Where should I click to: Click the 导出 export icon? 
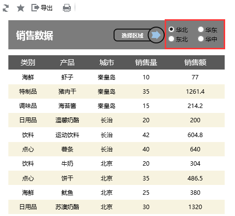click(35, 8)
